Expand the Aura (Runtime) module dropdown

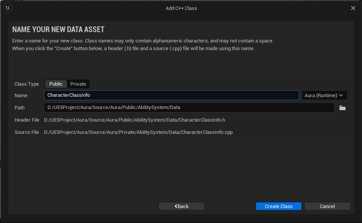324,95
